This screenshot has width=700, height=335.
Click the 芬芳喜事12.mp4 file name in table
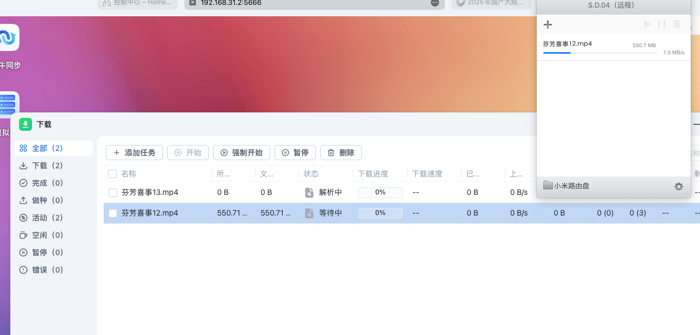(x=150, y=213)
